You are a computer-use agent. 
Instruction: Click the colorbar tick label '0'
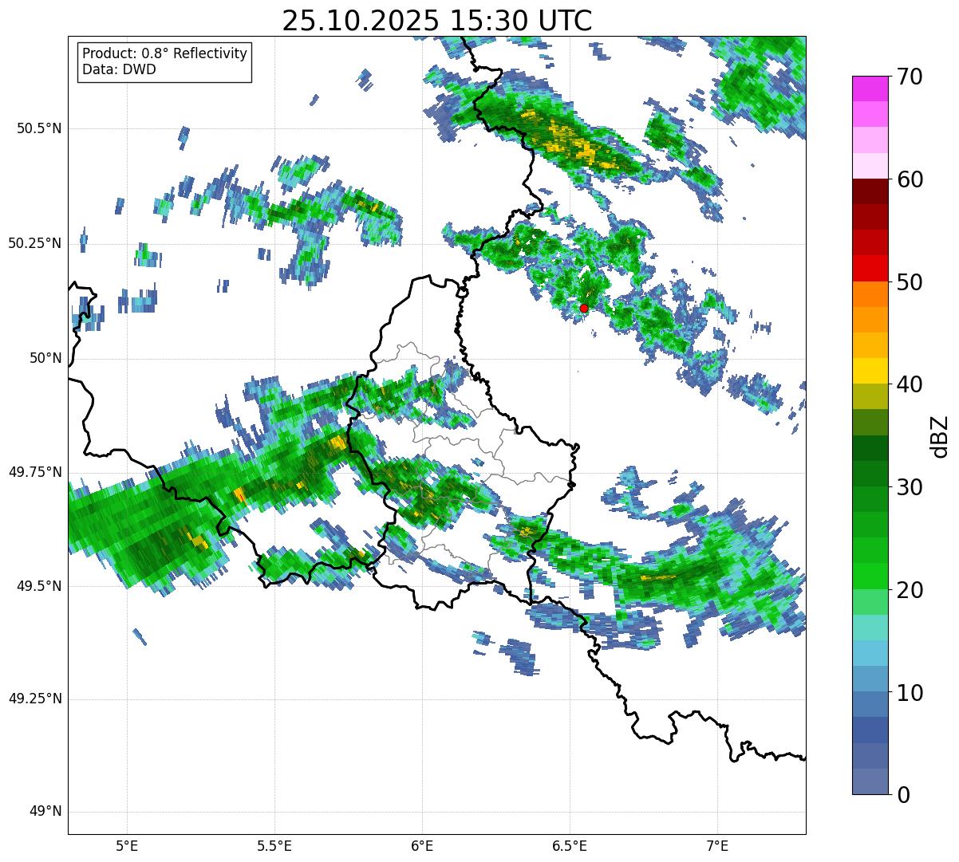pos(903,795)
